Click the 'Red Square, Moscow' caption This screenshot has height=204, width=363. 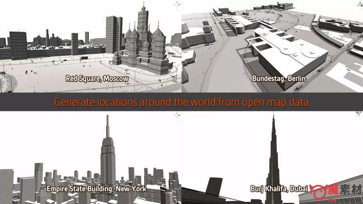(x=97, y=79)
